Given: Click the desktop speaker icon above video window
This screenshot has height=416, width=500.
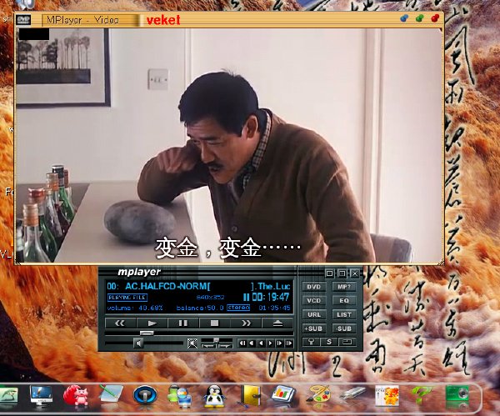Looking at the screenshot, I should point(27,4).
